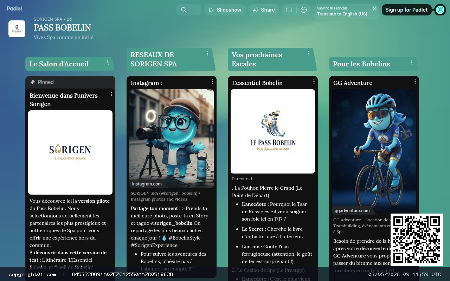450x281 pixels.
Task: Translate to English (US)
Action: click(342, 14)
